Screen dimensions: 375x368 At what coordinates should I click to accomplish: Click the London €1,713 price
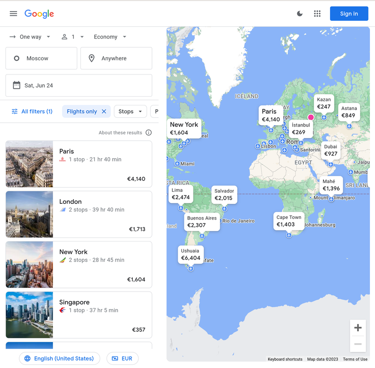point(137,229)
